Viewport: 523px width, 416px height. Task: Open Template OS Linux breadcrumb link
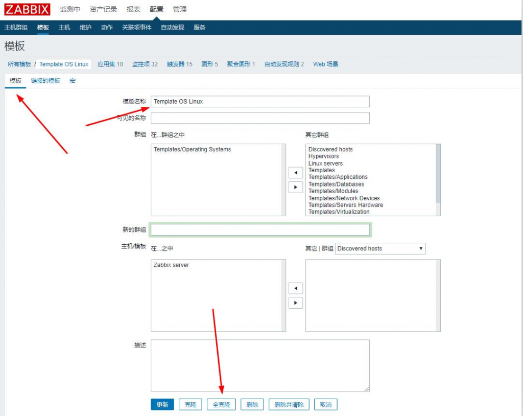coord(64,64)
